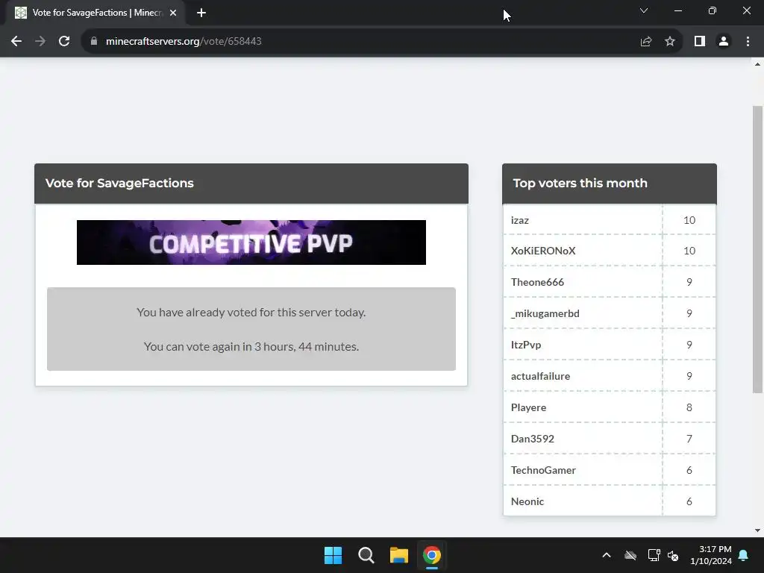Image resolution: width=764 pixels, height=573 pixels.
Task: Share this page via share icon
Action: (646, 42)
